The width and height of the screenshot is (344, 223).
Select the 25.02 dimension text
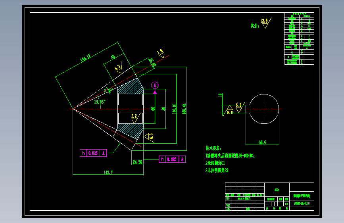tap(152, 62)
